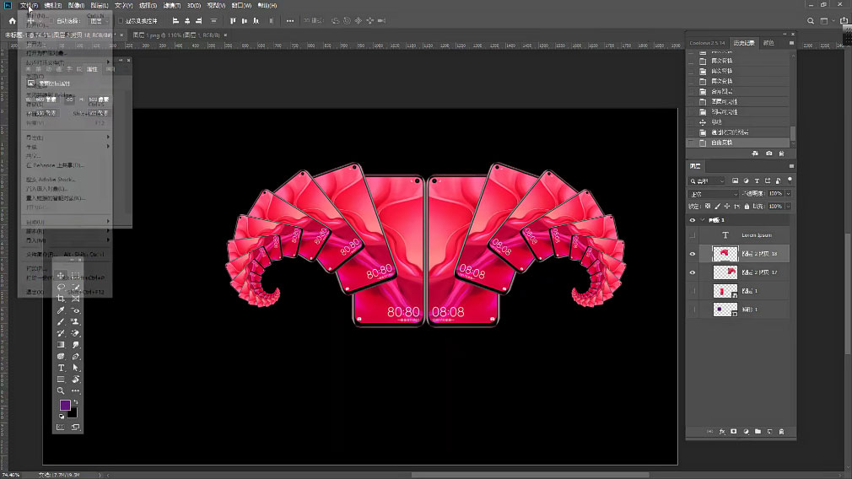This screenshot has width=852, height=479.
Task: Toggle layer filtering switch on or off
Action: pyautogui.click(x=790, y=180)
